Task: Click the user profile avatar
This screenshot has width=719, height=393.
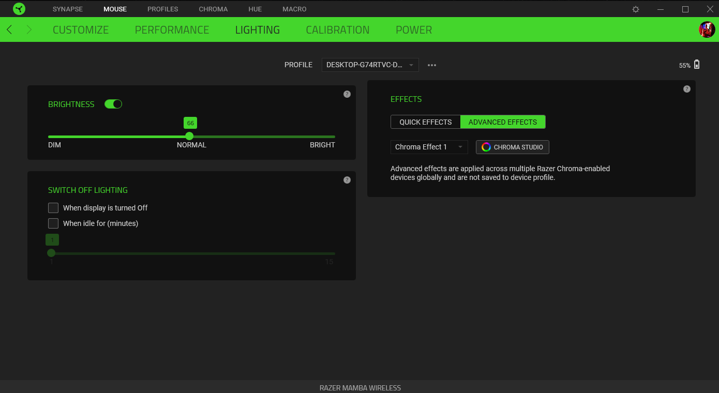Action: click(707, 29)
